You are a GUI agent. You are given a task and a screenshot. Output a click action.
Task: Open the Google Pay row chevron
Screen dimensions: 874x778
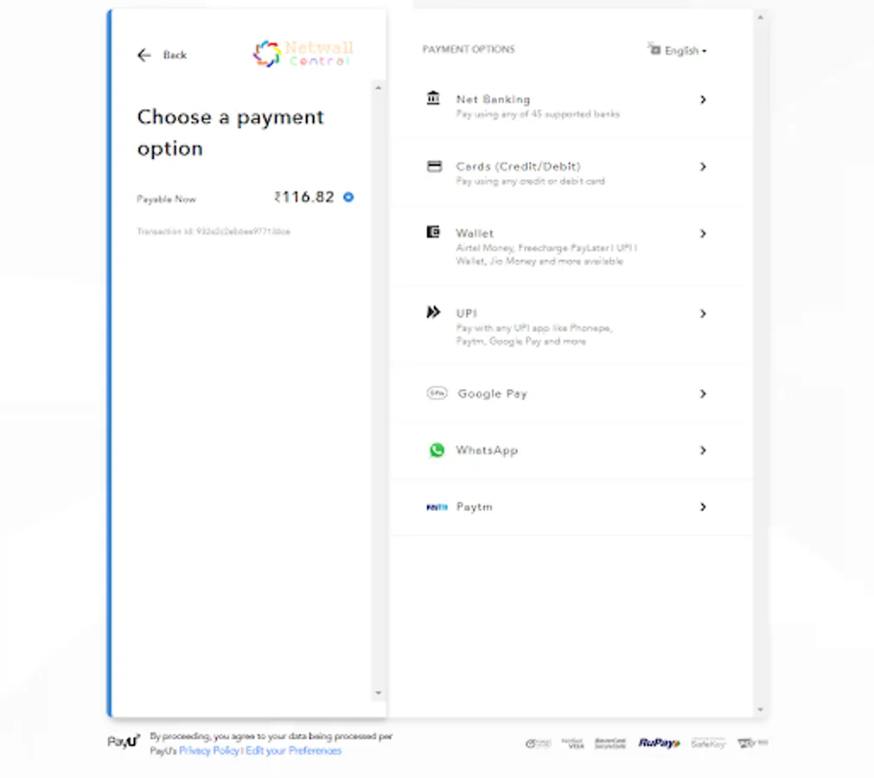pyautogui.click(x=703, y=394)
